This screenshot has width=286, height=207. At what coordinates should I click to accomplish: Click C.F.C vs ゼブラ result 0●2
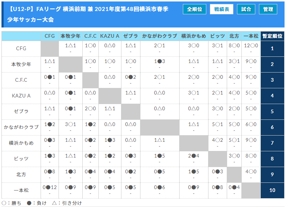[131, 77]
